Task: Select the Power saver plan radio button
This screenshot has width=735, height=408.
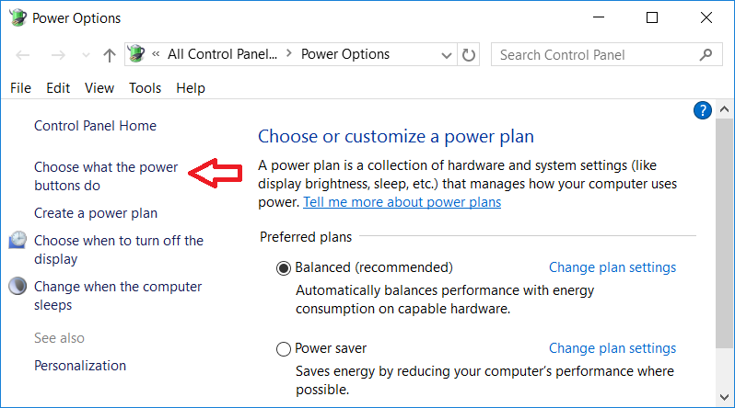Action: click(283, 349)
